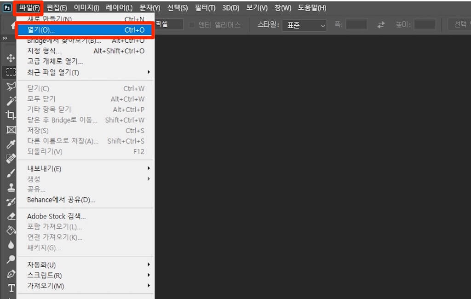Image resolution: width=471 pixels, height=299 pixels.
Task: Open the 레이어(L) menu
Action: point(119,8)
